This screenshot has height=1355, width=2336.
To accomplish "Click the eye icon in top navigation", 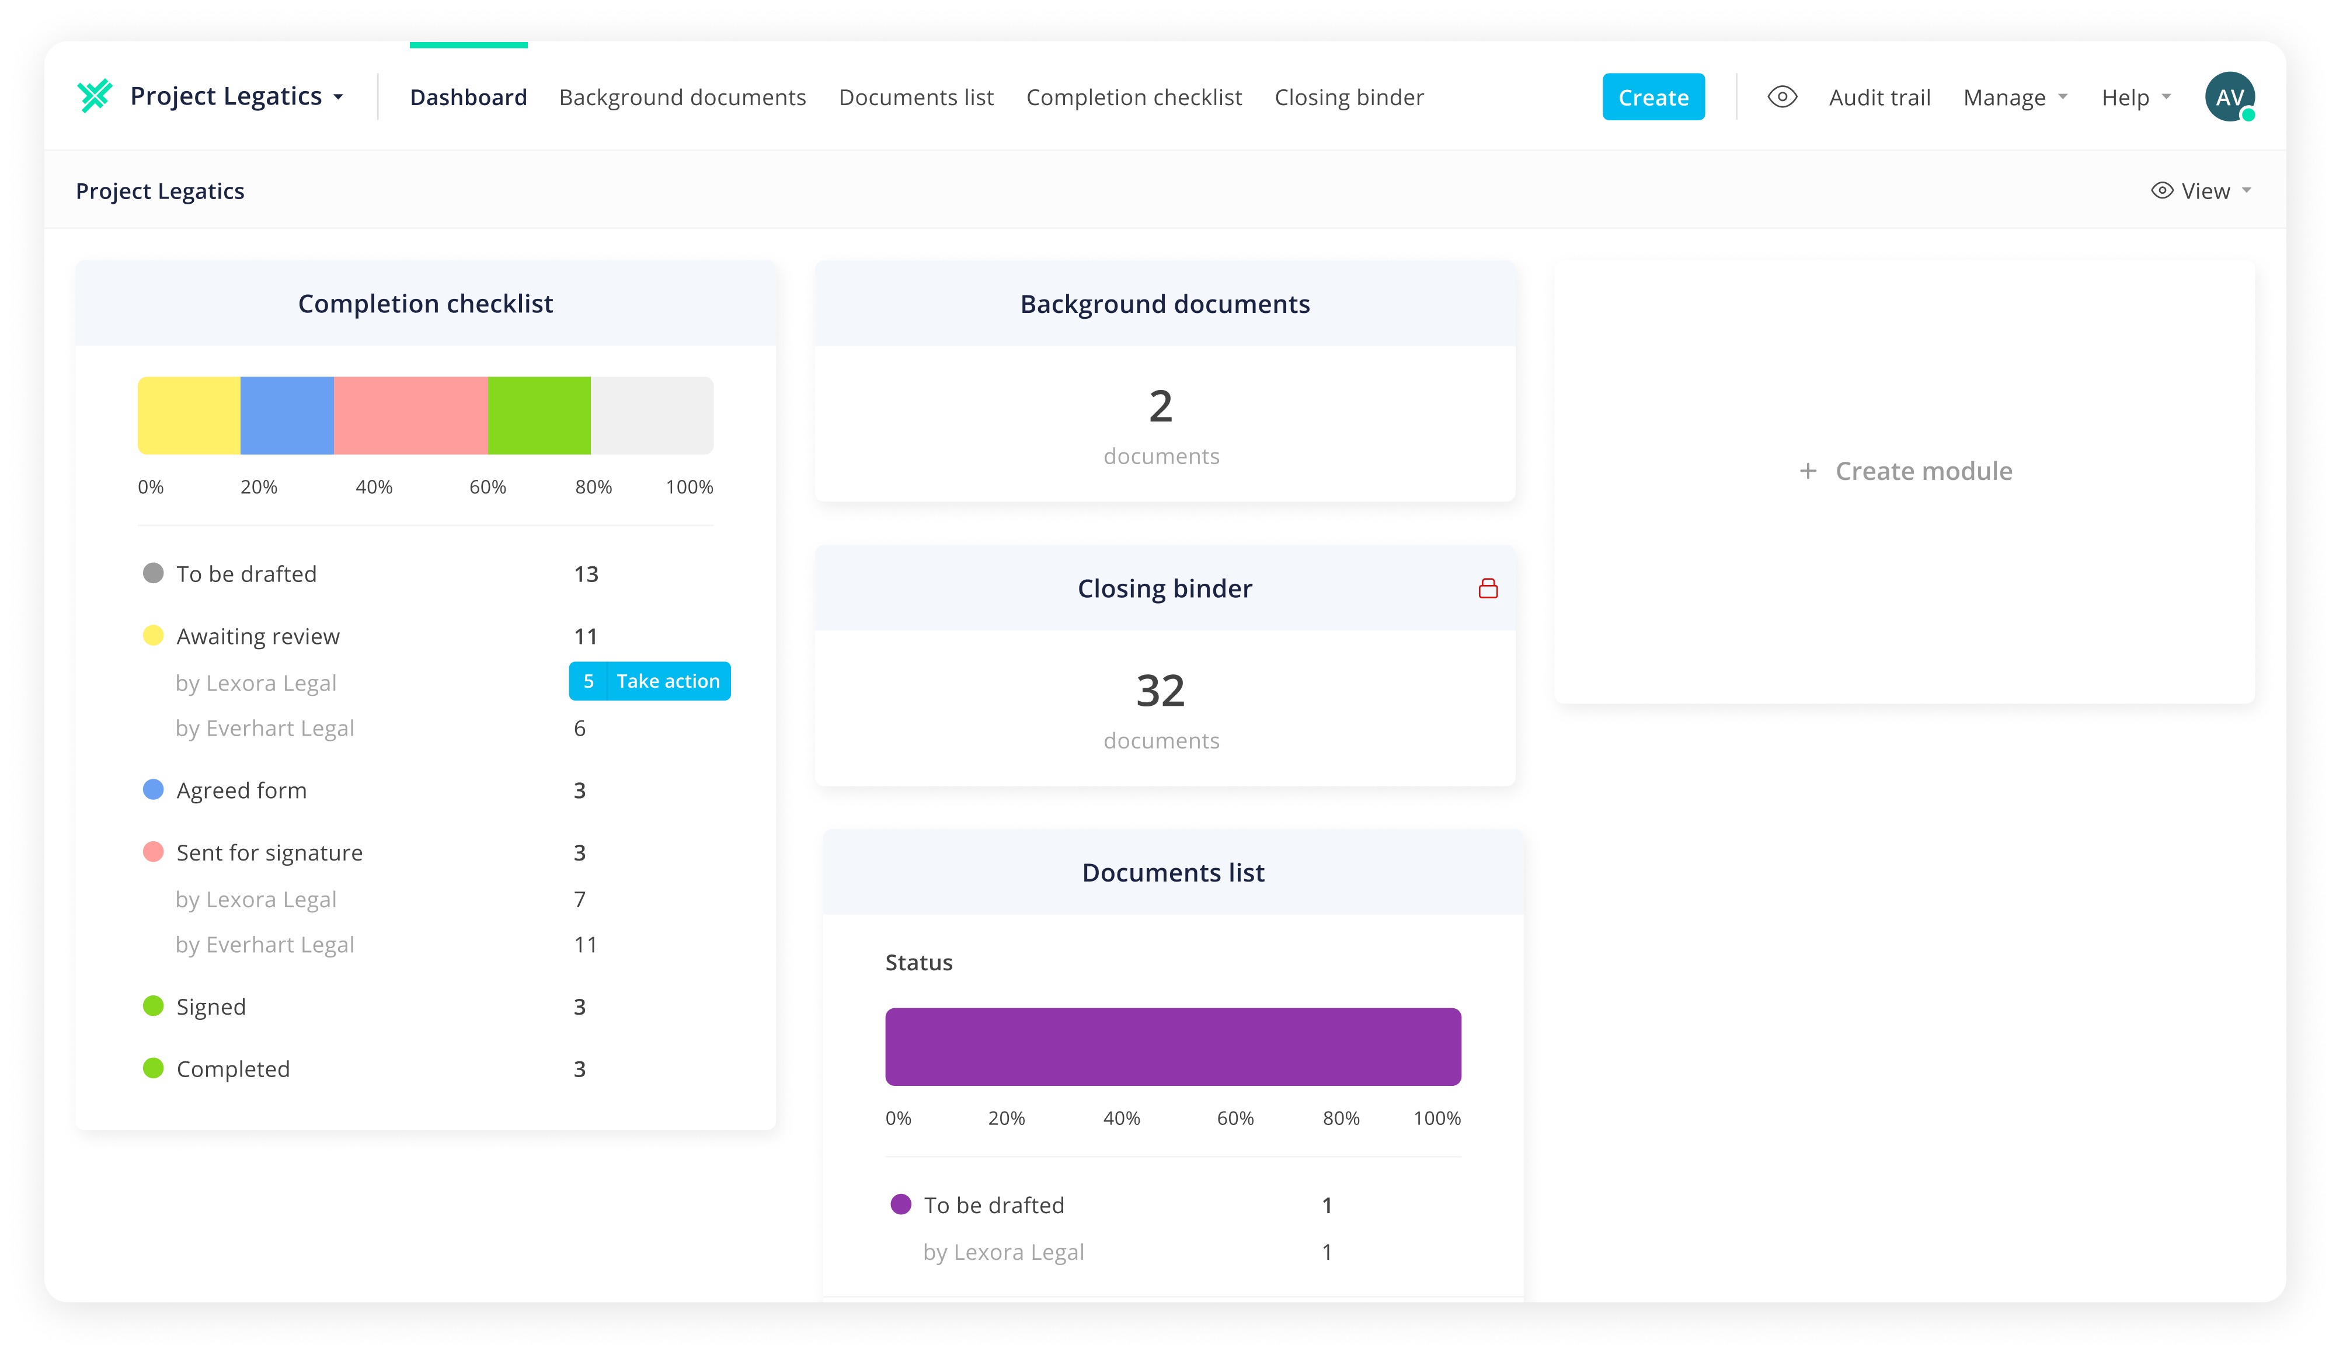I will [1782, 96].
